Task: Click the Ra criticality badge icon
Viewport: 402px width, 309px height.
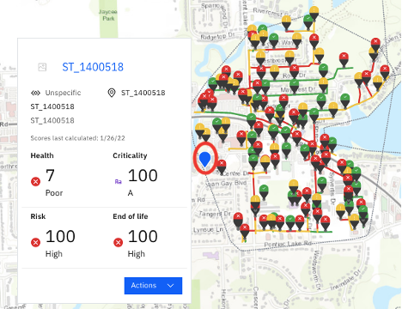Action: point(118,182)
